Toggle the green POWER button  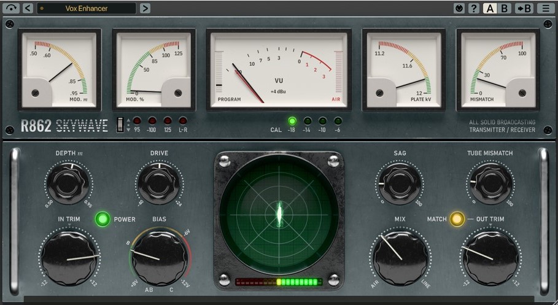(x=103, y=219)
